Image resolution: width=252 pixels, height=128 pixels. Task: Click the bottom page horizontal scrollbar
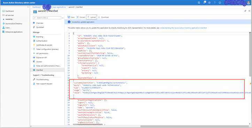[x=194, y=126]
